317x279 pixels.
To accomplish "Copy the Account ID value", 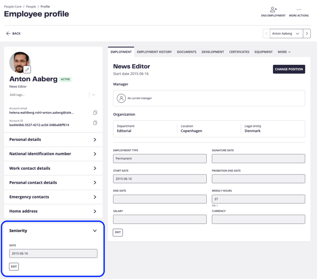I will click(x=95, y=123).
